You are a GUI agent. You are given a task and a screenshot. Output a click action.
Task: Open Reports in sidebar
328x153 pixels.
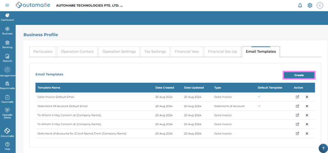click(x=7, y=58)
